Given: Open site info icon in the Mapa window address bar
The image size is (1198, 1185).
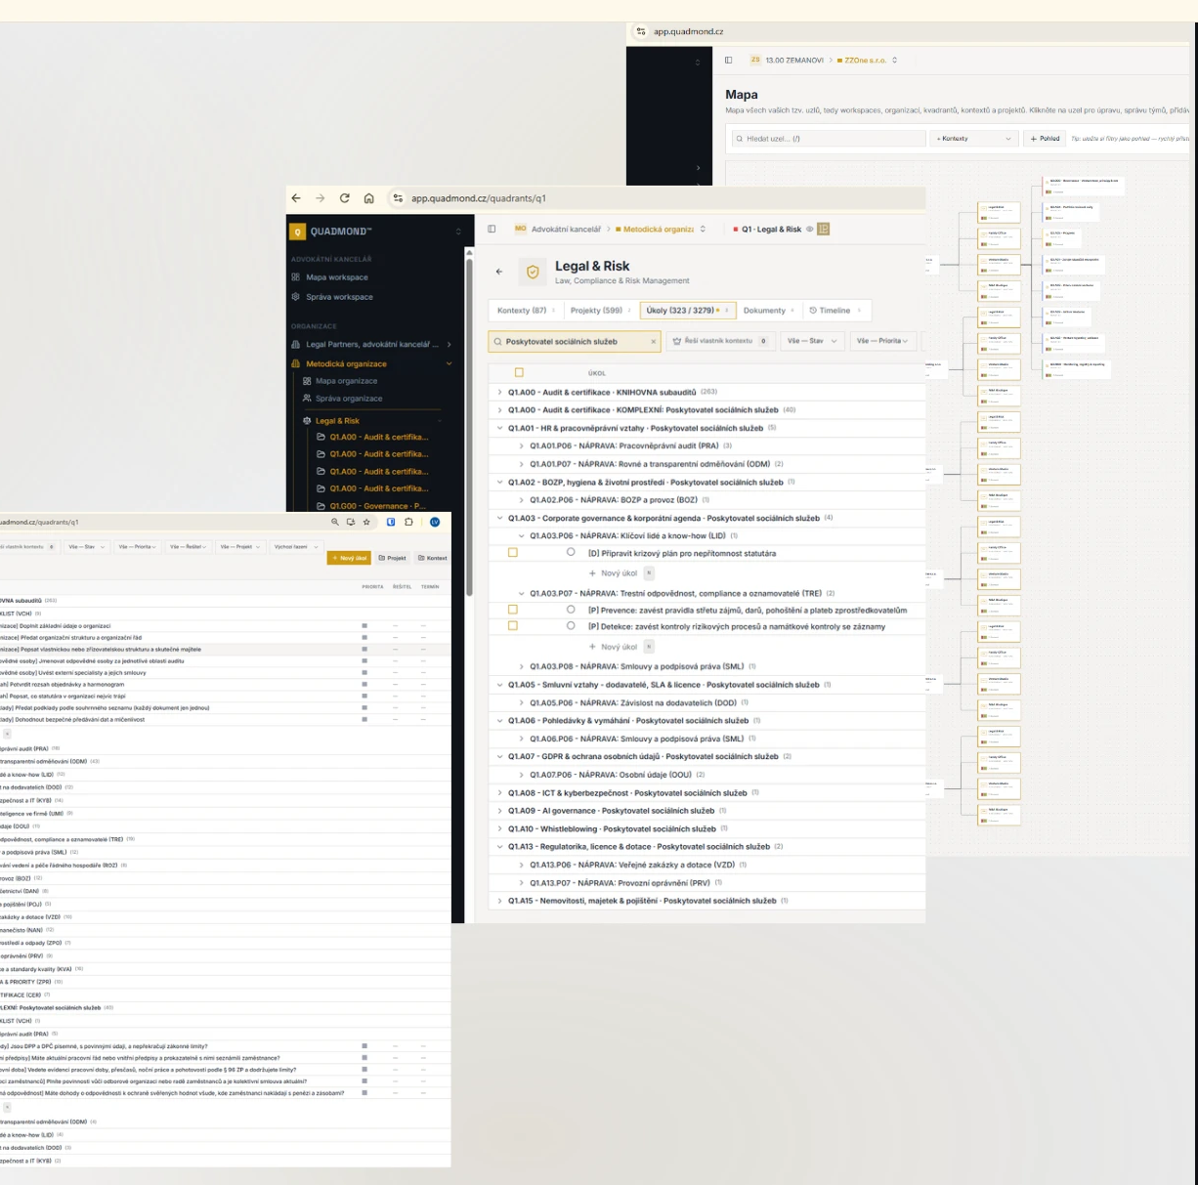Looking at the screenshot, I should coord(641,31).
